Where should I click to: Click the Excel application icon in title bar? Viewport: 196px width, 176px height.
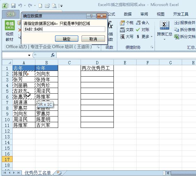click(5, 6)
